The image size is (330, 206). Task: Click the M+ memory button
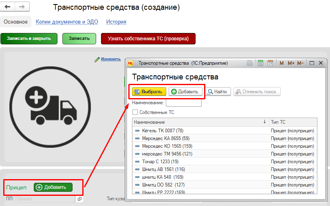[291, 63]
